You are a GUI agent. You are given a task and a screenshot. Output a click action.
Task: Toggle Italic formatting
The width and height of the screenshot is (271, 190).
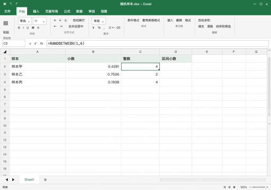[x=23, y=27]
